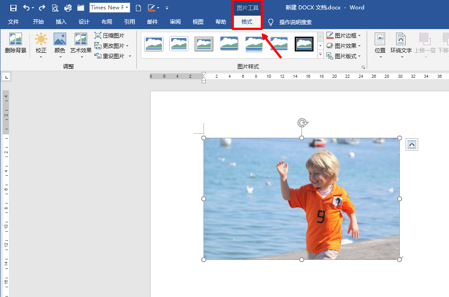Image resolution: width=449 pixels, height=297 pixels.
Task: Expand the font name Times New Roman dropdown
Action: [x=127, y=8]
